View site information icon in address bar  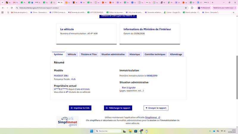tap(17, 8)
